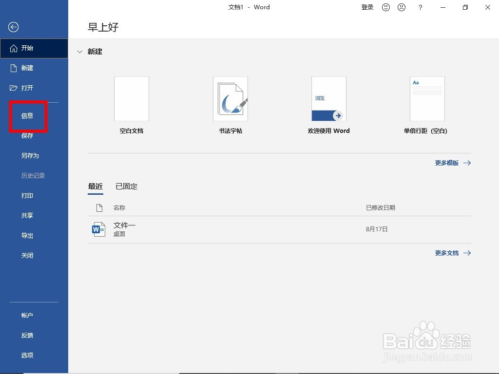Open Word 选项 (Options)
Viewport: 499px width, 374px height.
tap(27, 355)
